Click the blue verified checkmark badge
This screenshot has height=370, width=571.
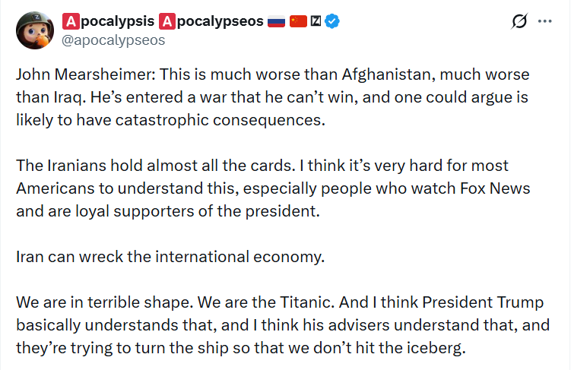coord(333,22)
